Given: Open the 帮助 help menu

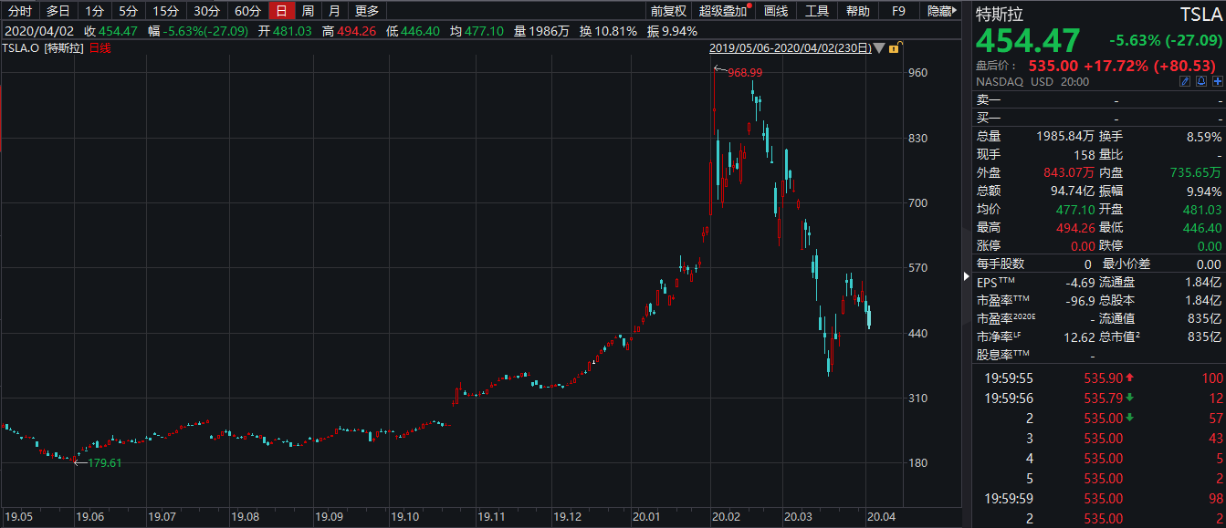Looking at the screenshot, I should point(858,11).
